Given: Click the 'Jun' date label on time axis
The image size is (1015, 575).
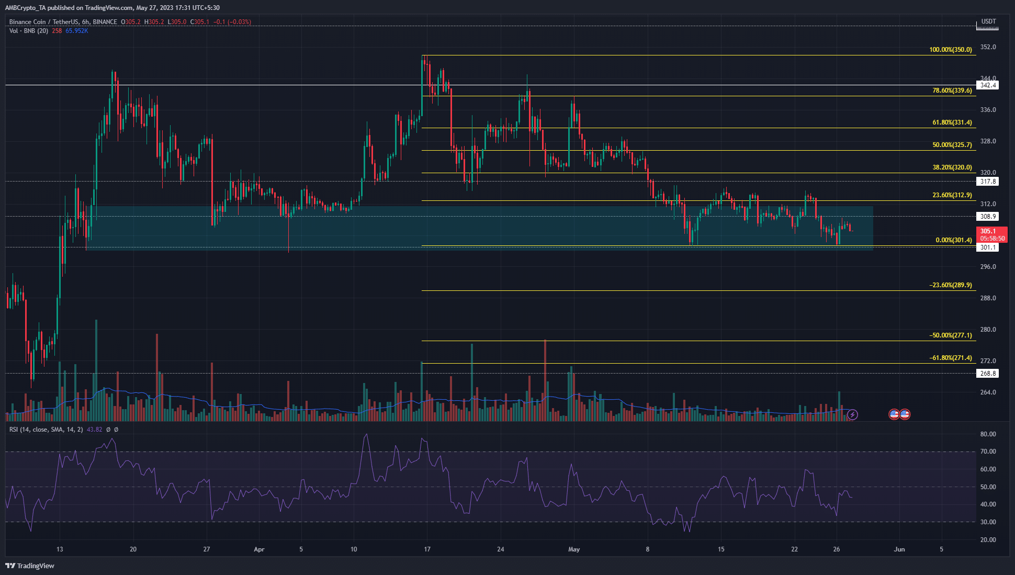Looking at the screenshot, I should tap(899, 549).
